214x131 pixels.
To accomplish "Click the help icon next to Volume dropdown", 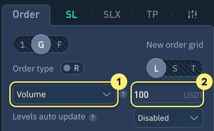I will [x=123, y=94].
